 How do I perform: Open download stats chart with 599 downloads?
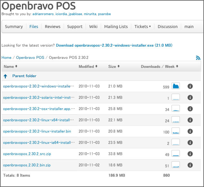[x=176, y=86]
